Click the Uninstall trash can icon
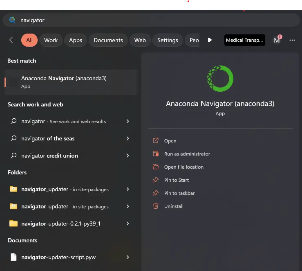This screenshot has width=302, height=271. pos(156,206)
